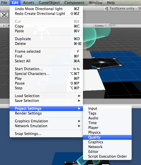Select Time in Project Settings
Screen dimensions: 141x165
[107, 123]
